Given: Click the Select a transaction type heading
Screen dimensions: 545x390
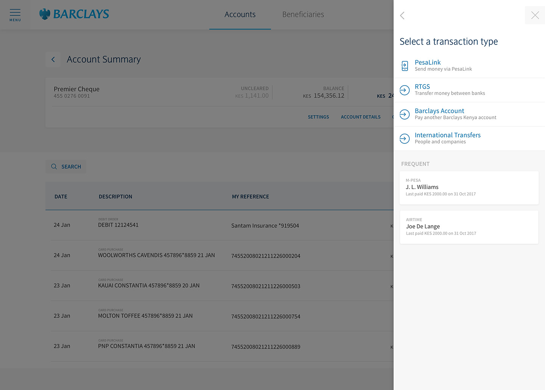Looking at the screenshot, I should pyautogui.click(x=448, y=42).
